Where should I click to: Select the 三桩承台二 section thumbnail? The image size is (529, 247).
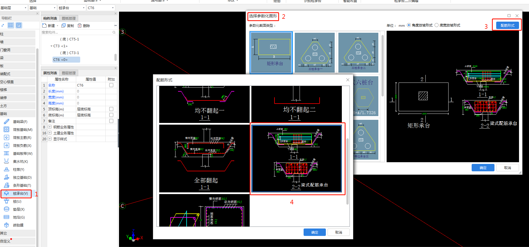tap(358, 53)
